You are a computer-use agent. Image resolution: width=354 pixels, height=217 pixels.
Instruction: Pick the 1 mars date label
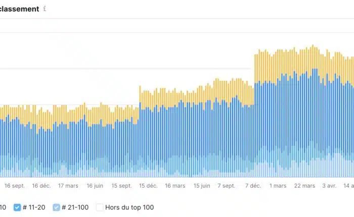[x=278, y=186]
